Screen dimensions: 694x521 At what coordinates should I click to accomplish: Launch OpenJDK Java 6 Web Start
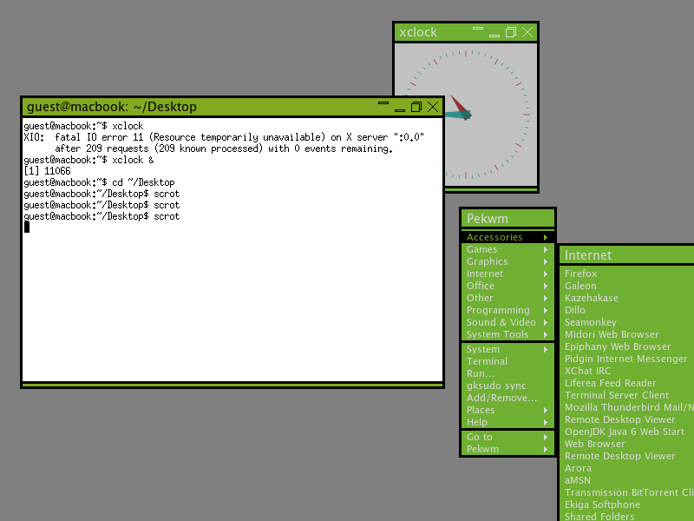626,432
